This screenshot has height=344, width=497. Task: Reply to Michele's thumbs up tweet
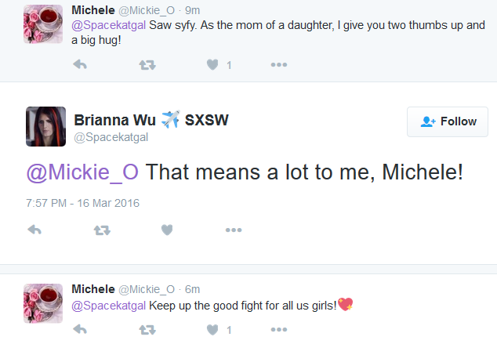(80, 64)
